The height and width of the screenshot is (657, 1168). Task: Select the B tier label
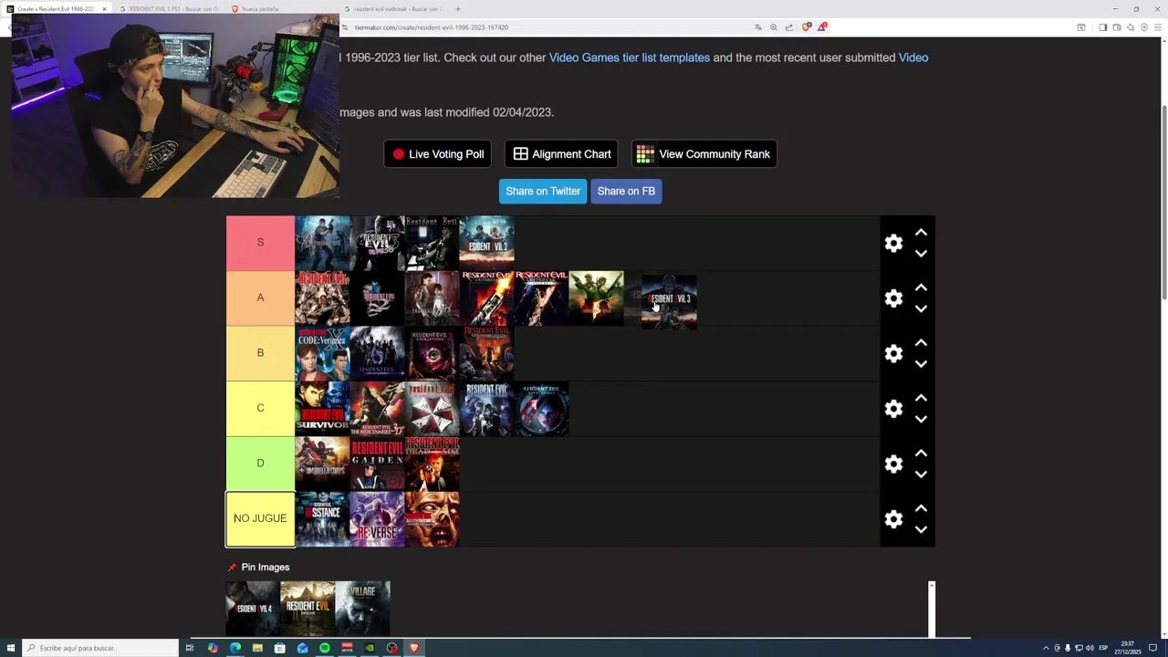click(260, 353)
